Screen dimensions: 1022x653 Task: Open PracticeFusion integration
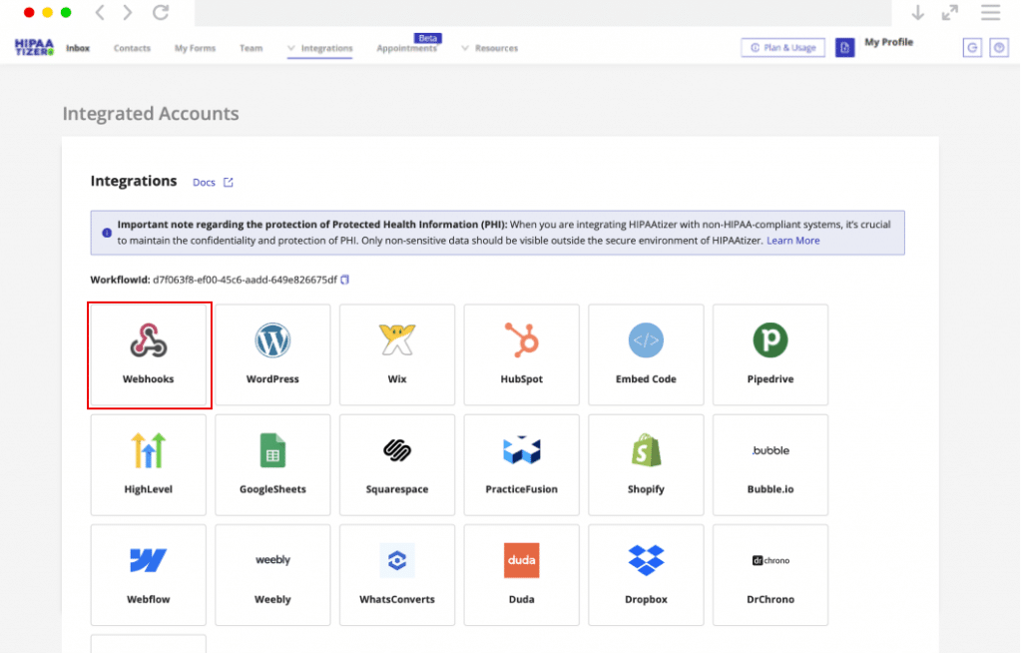[521, 465]
